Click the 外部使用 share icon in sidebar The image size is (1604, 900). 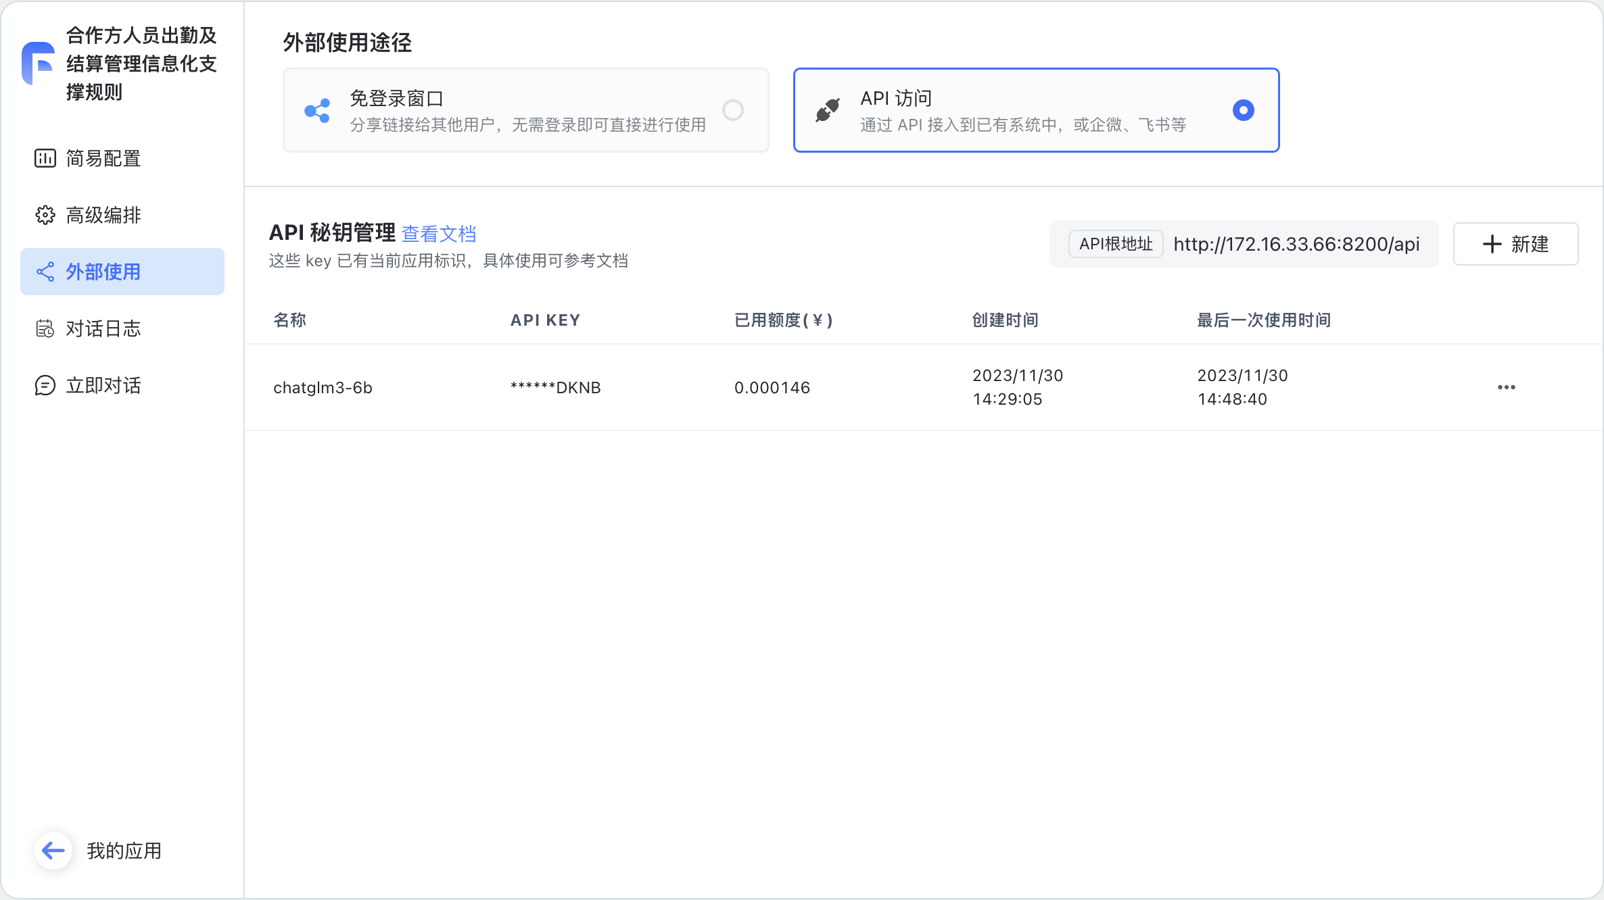[45, 272]
